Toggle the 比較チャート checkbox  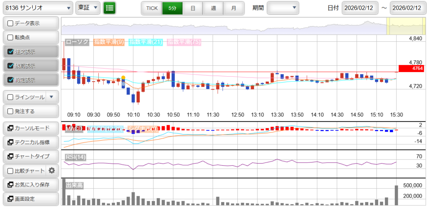pyautogui.click(x=10, y=171)
